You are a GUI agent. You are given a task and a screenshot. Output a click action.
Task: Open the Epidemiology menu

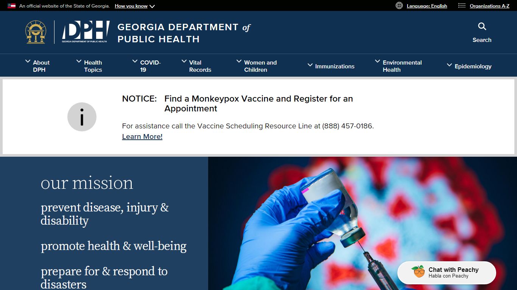pos(469,66)
